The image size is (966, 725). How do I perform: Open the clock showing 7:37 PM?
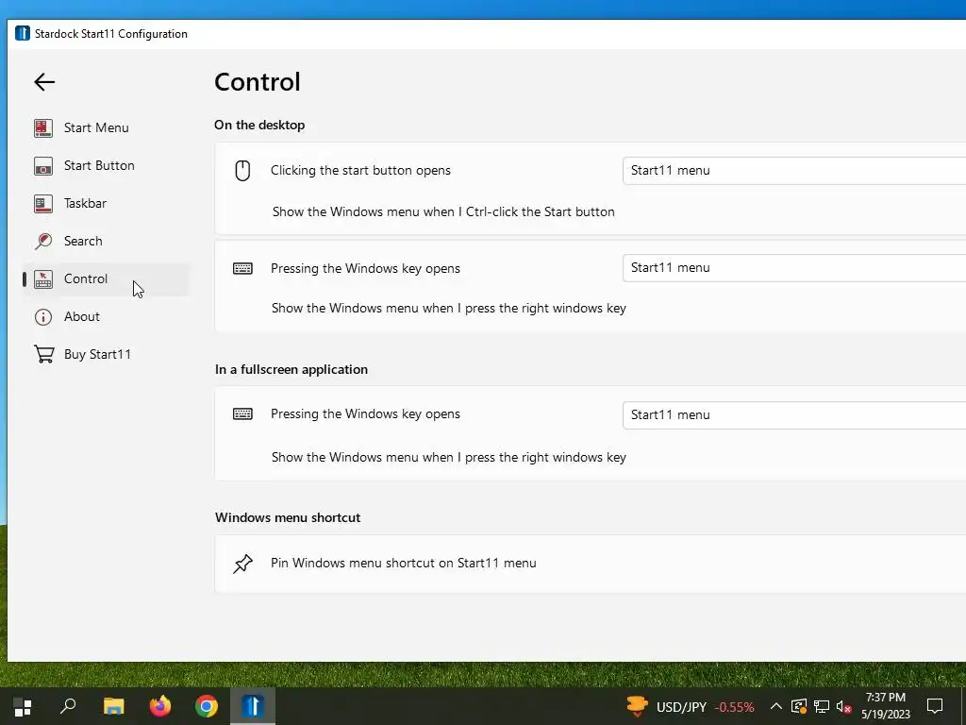(885, 706)
